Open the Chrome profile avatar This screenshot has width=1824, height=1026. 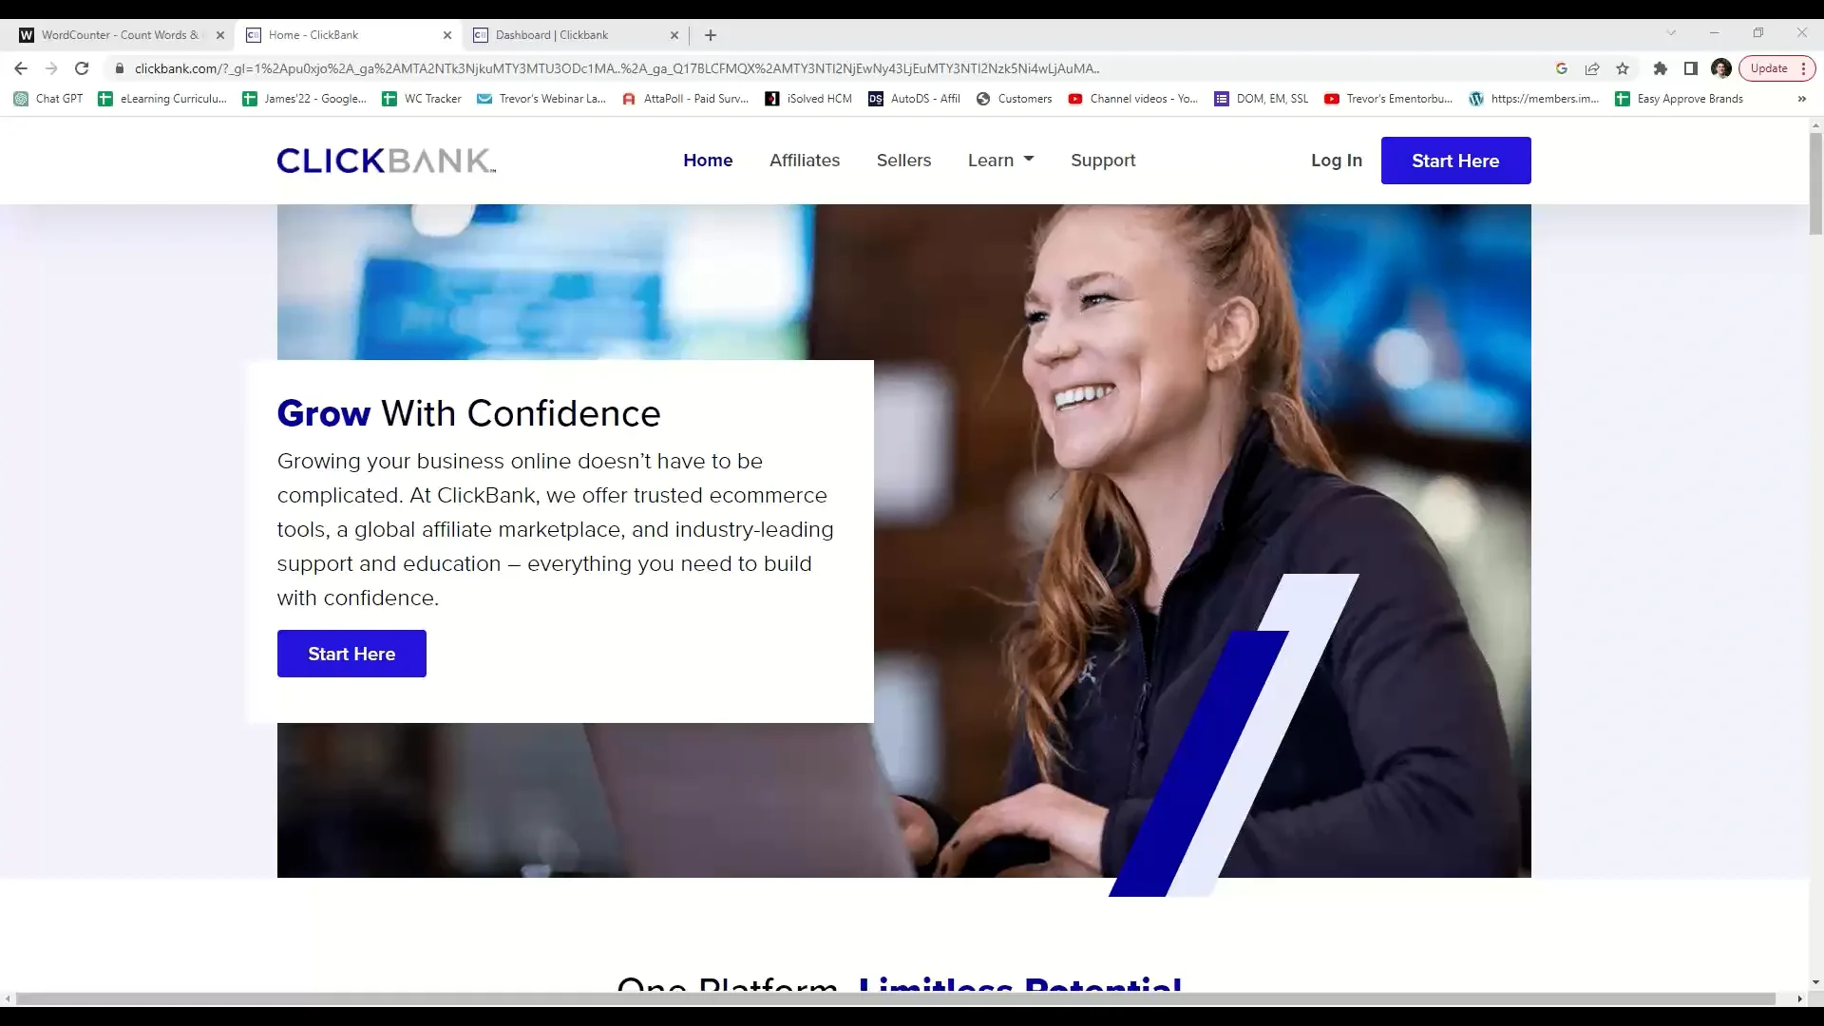[x=1720, y=68]
